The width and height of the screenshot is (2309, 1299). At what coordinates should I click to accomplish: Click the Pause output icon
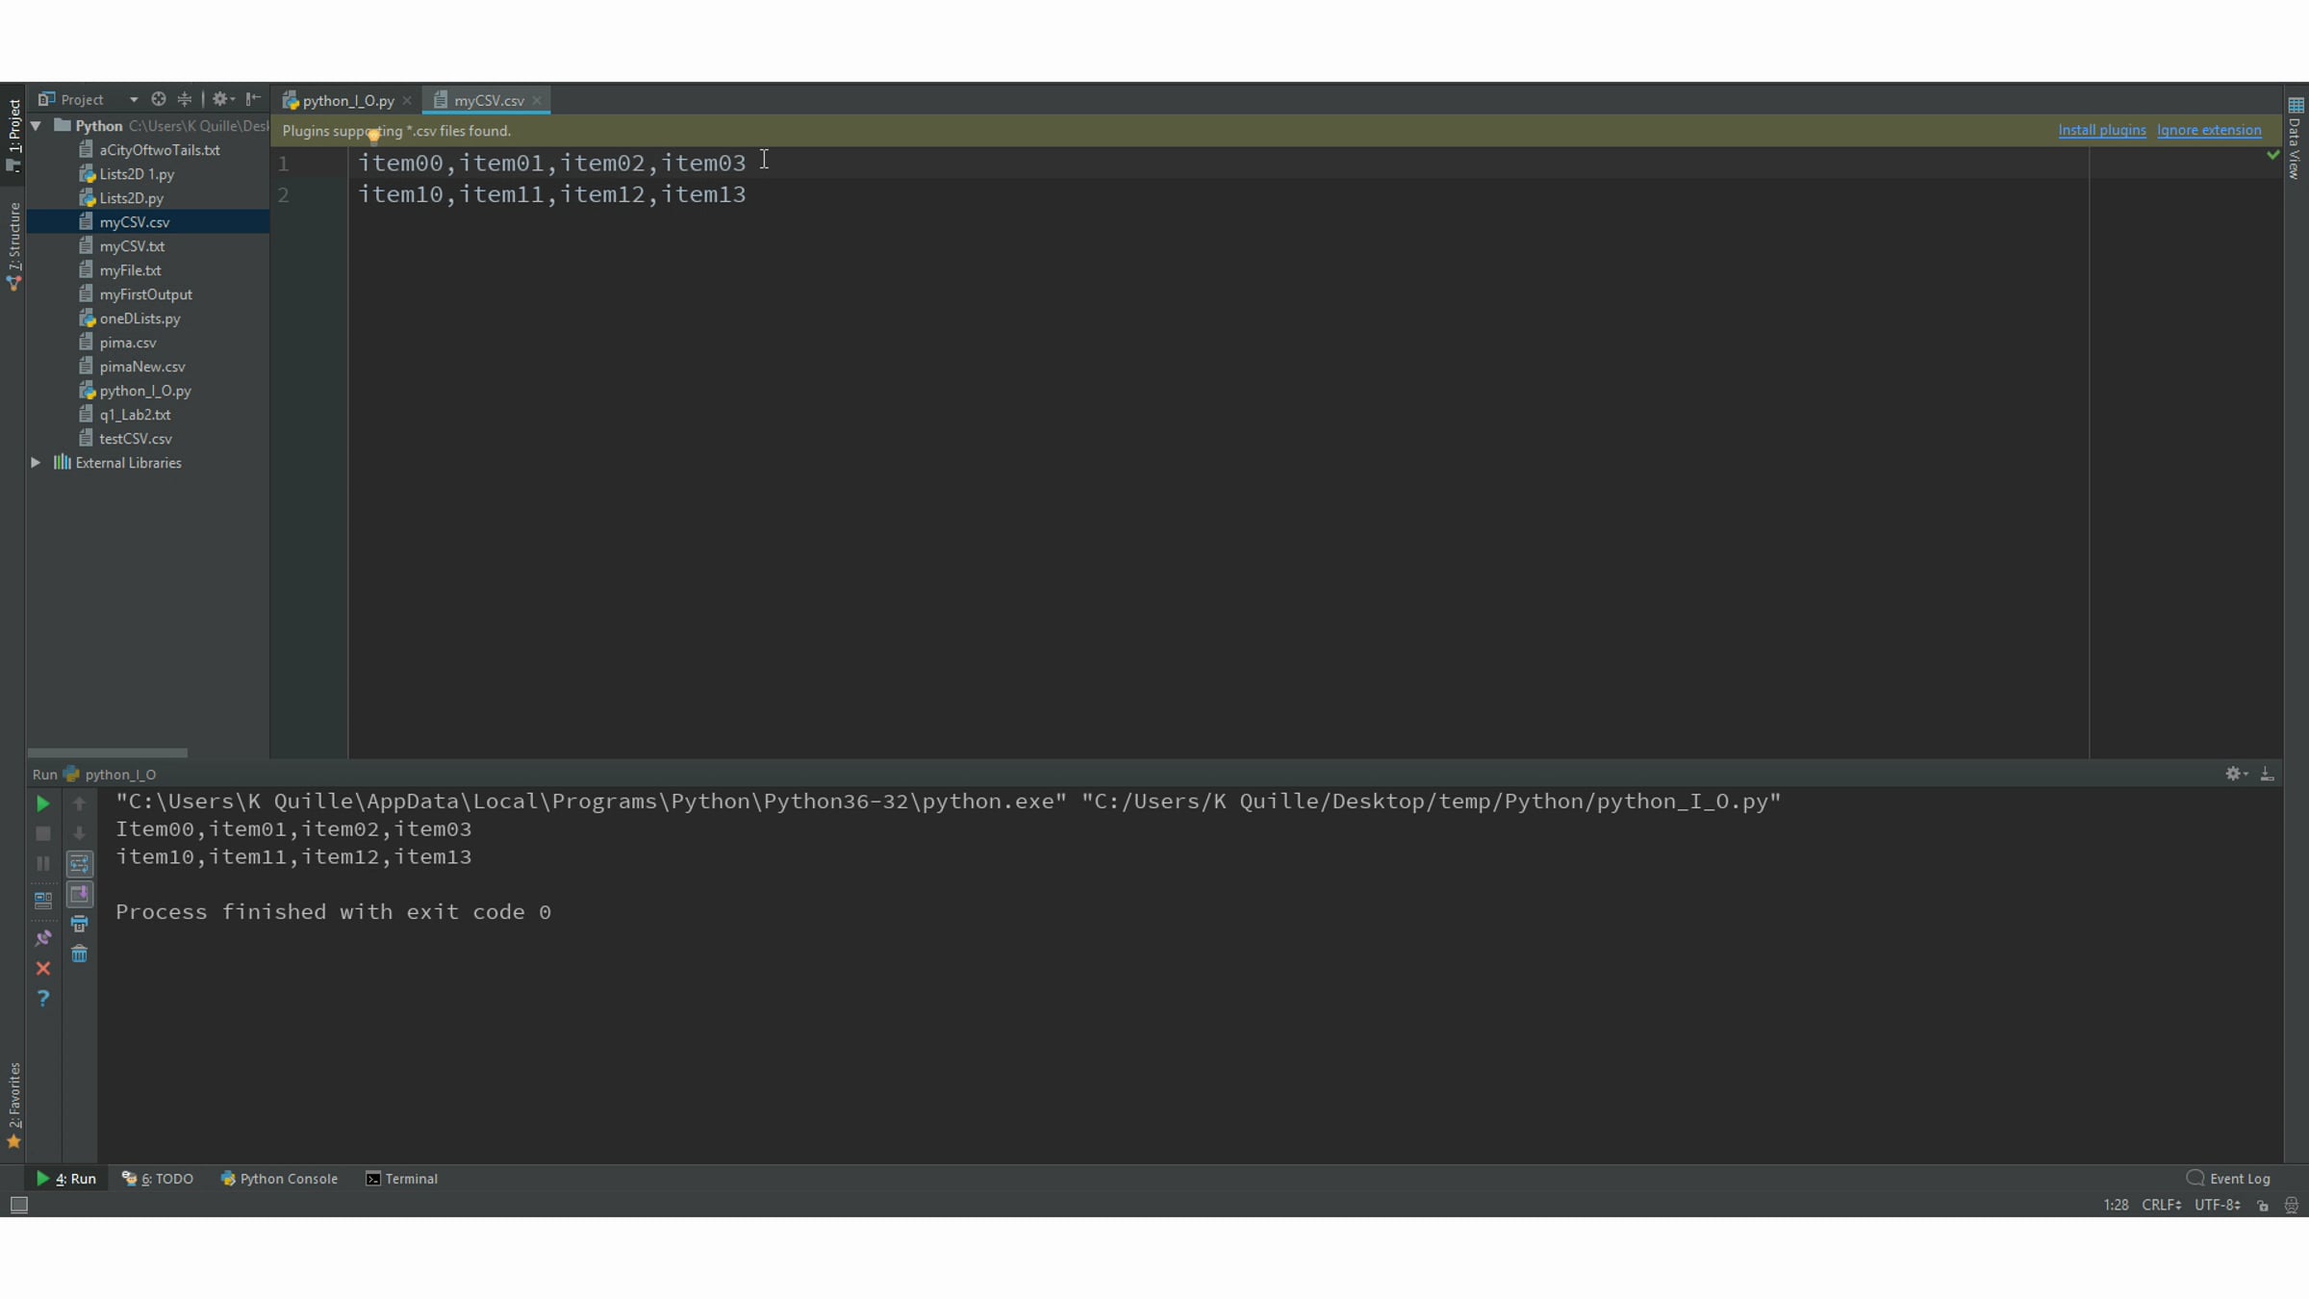pos(42,864)
